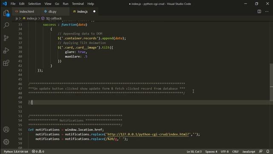273x154 pixels.
Task: Open the Manage gear icon
Action: pyautogui.click(x=6, y=142)
